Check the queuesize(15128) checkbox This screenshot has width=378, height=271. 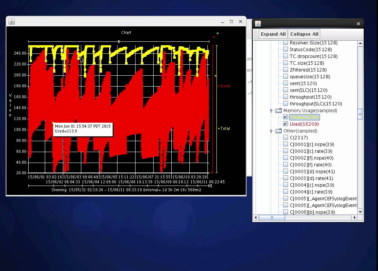[285, 76]
